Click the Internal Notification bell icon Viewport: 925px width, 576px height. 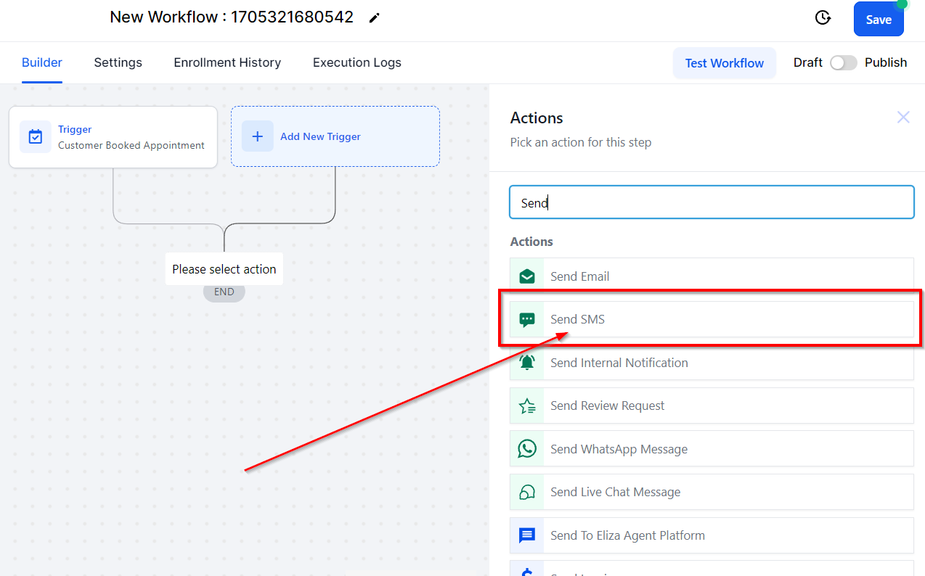[x=527, y=363]
